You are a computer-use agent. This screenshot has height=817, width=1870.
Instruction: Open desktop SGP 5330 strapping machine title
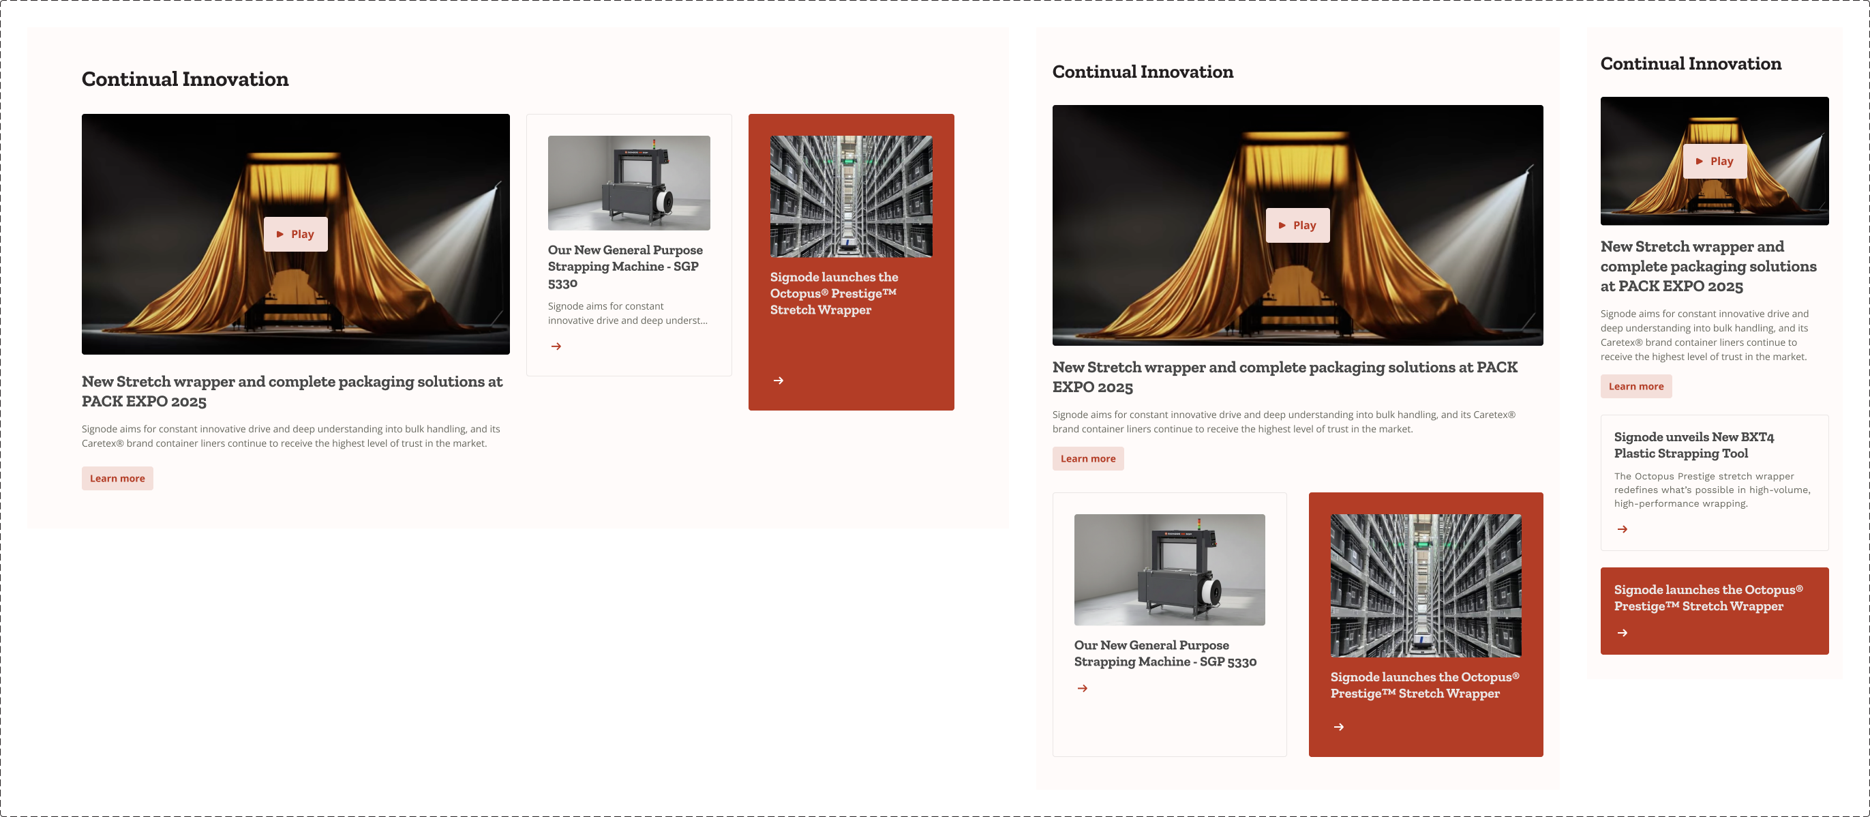[x=625, y=267]
